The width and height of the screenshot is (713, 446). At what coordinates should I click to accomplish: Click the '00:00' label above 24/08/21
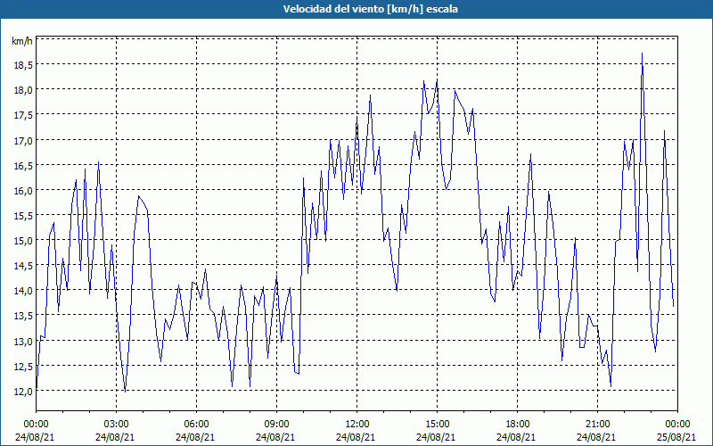pyautogui.click(x=36, y=425)
